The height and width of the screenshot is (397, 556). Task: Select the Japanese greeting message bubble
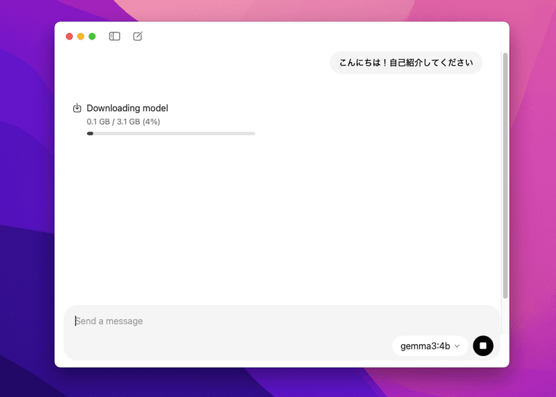point(406,62)
